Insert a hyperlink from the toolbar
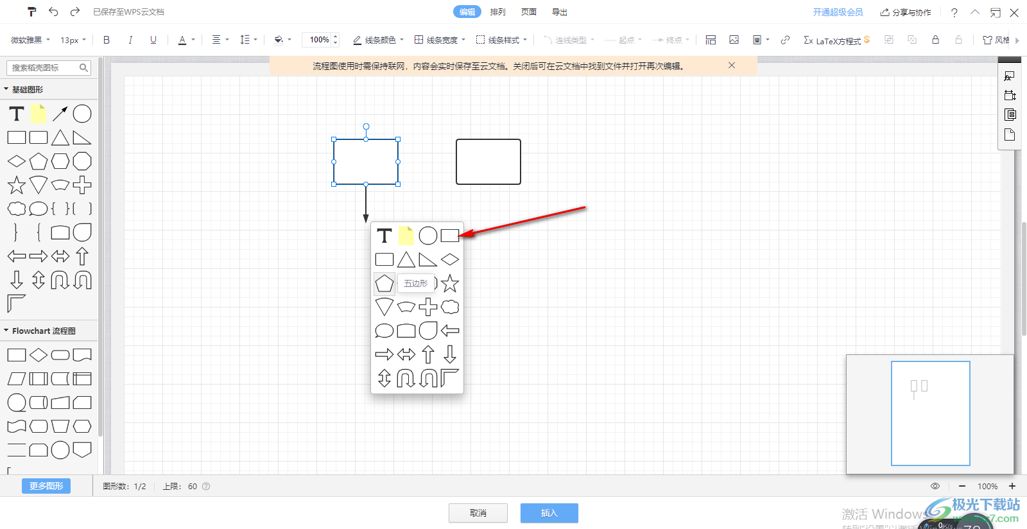 (785, 40)
